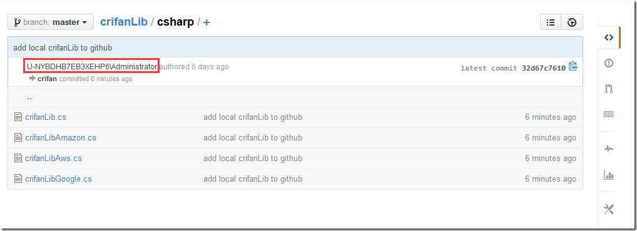Expand the branch: master dropdown
The width and height of the screenshot is (637, 231).
pos(51,22)
